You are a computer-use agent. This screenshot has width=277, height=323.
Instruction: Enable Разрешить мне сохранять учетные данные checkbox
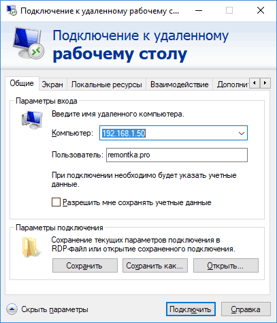coord(56,202)
